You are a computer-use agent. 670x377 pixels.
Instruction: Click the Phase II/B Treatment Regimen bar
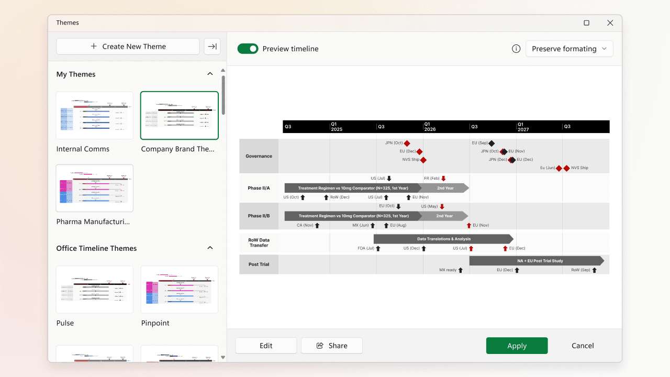pyautogui.click(x=353, y=216)
